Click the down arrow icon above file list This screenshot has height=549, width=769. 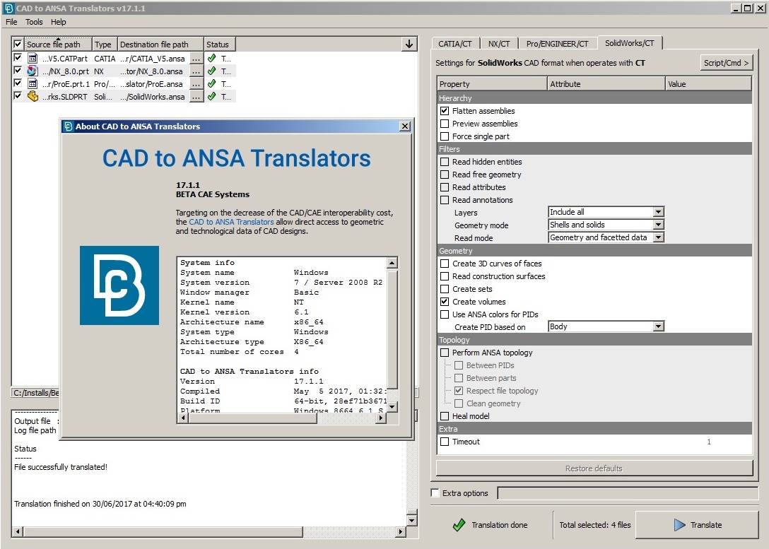click(x=409, y=44)
